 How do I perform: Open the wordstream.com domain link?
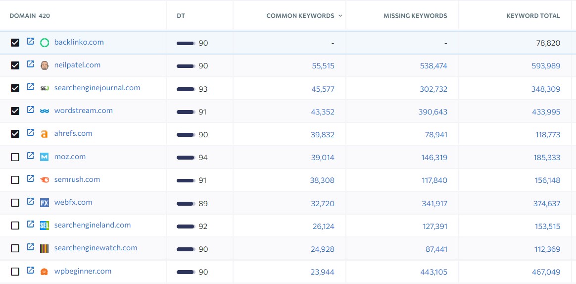point(84,111)
